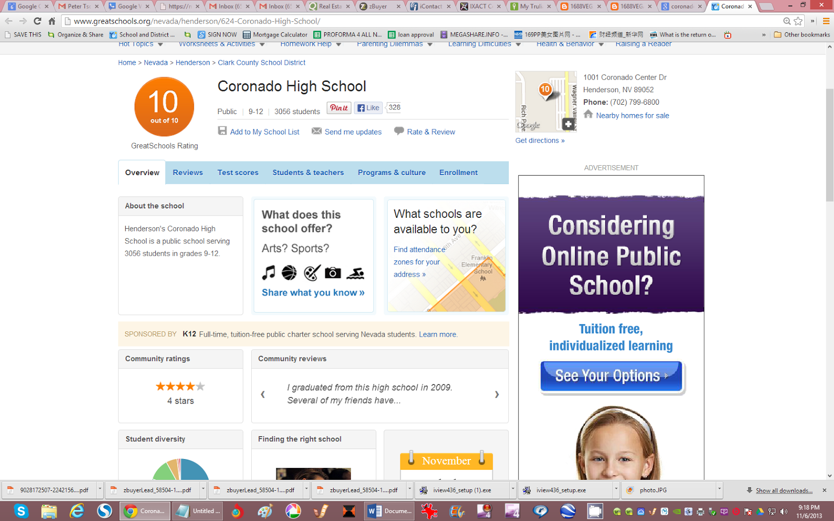Screen dimensions: 834x521
Task: Switch to the Reviews tab
Action: pyautogui.click(x=188, y=172)
